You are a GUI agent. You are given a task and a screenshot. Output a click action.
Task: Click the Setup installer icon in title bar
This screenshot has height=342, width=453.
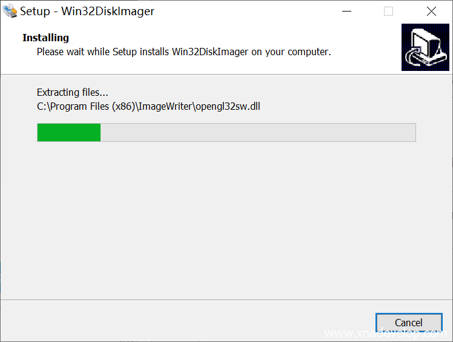[10, 12]
